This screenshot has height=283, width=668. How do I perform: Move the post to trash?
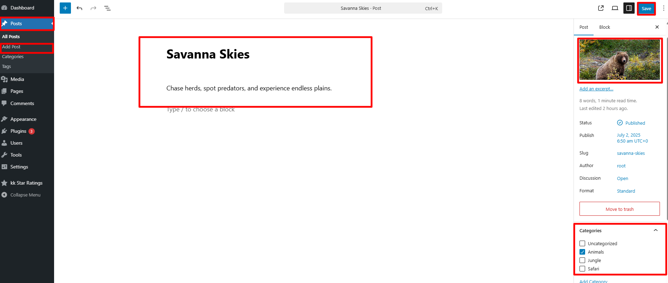coord(620,209)
